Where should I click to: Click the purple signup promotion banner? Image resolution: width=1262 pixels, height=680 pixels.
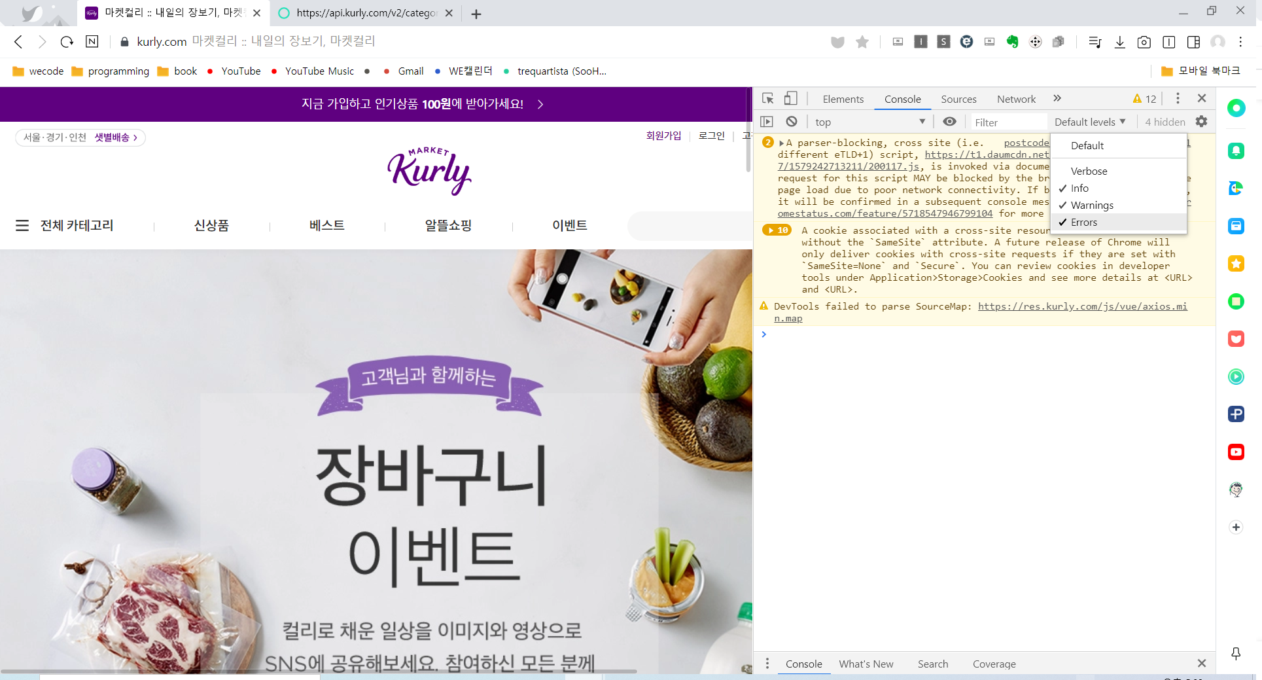pyautogui.click(x=376, y=104)
